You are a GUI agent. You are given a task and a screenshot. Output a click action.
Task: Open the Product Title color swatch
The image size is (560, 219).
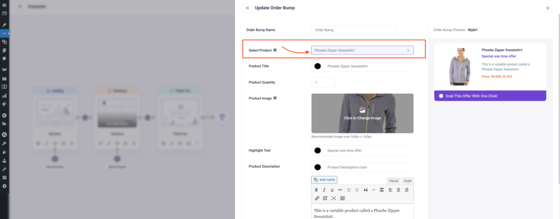point(317,66)
